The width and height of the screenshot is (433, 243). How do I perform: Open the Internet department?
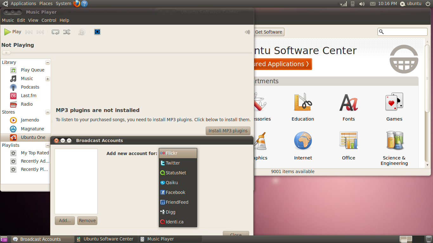pyautogui.click(x=303, y=146)
